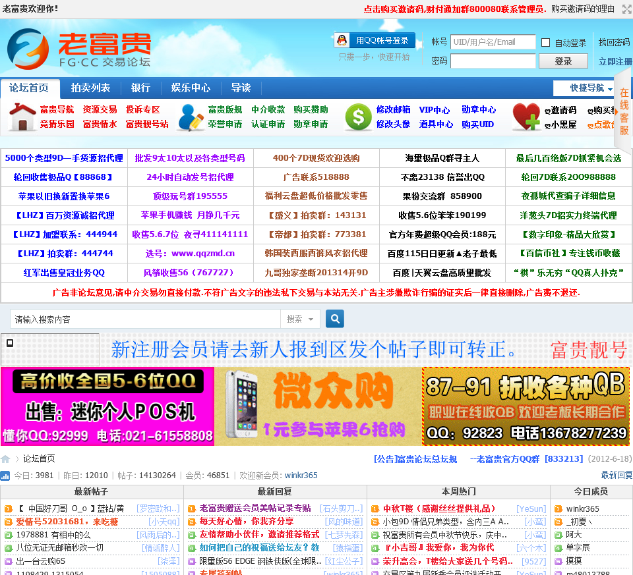Click rank 1 icon beside 中国好刀哥 post
The image size is (633, 575).
pos(9,509)
